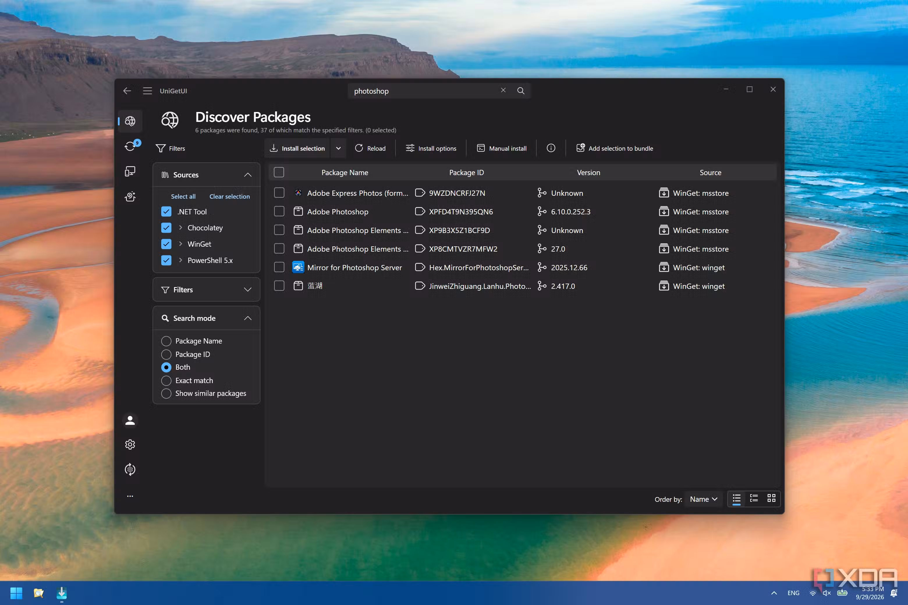This screenshot has width=908, height=605.
Task: Open the Discover Packages sidebar icon
Action: pos(130,121)
